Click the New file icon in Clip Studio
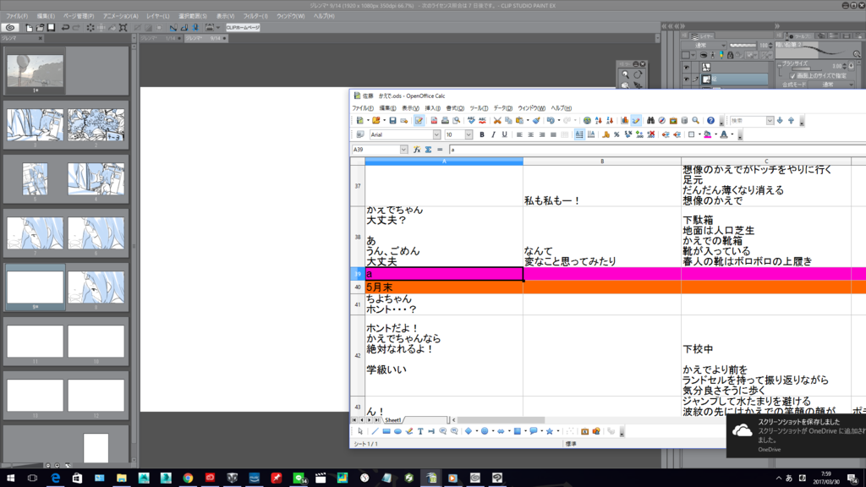The height and width of the screenshot is (487, 866). (x=29, y=28)
